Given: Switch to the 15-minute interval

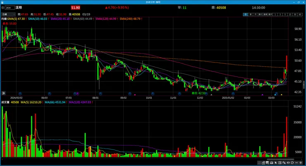Looking at the screenshot, I should click(290, 14).
